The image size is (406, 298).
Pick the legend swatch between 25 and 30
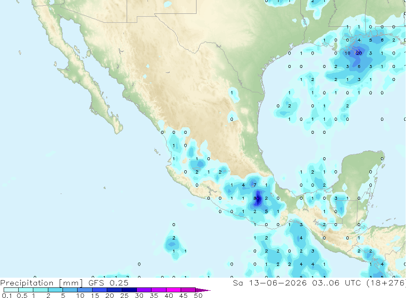pyautogui.click(x=129, y=290)
